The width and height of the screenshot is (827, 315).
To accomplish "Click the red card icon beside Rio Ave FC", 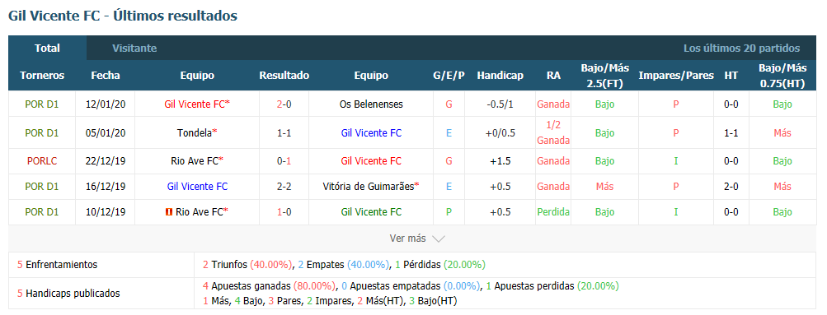I will coord(169,212).
